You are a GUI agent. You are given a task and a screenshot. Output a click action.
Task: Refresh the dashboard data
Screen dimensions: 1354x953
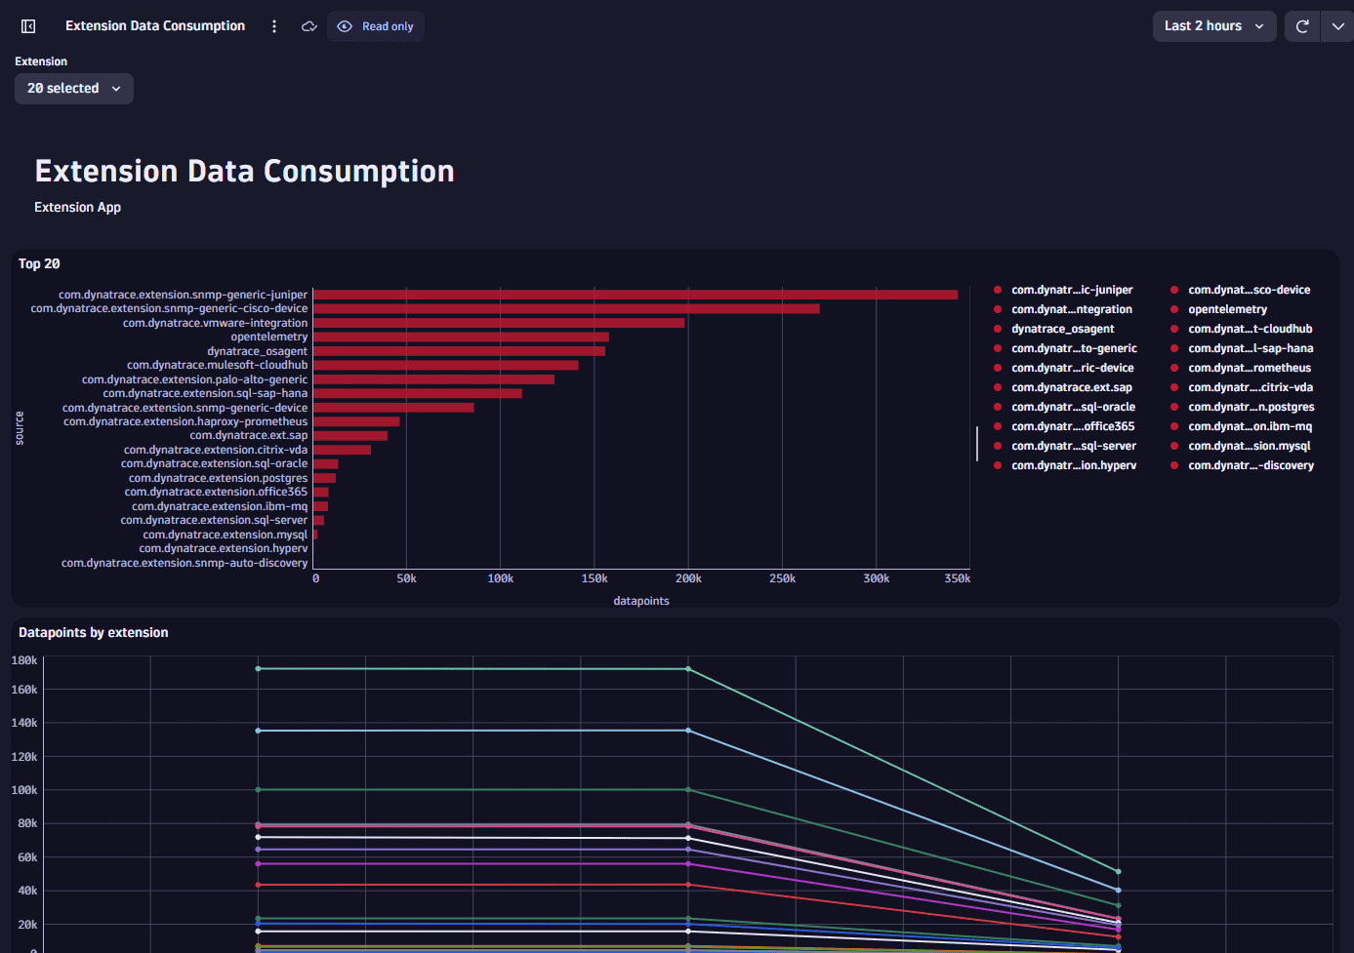[x=1302, y=26]
